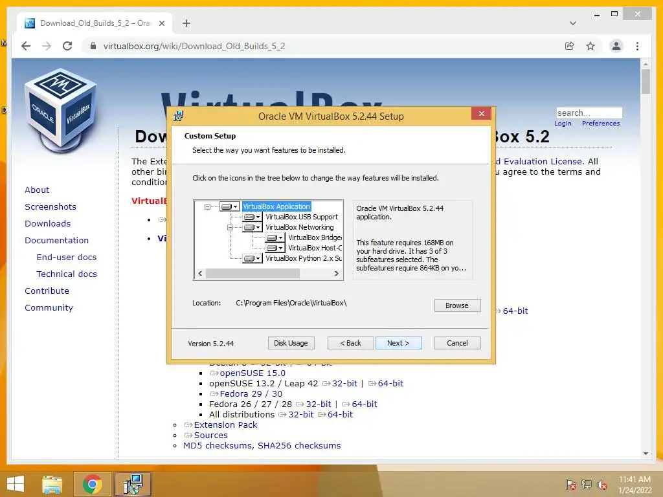This screenshot has width=663, height=497.
Task: Click the Windows Start button
Action: (16, 484)
